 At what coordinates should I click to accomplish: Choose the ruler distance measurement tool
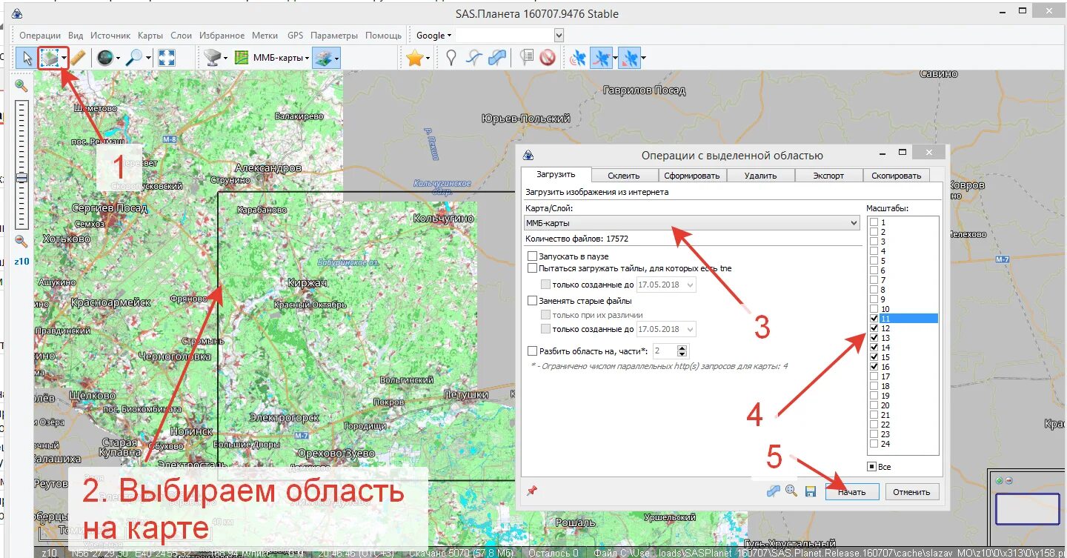point(78,58)
